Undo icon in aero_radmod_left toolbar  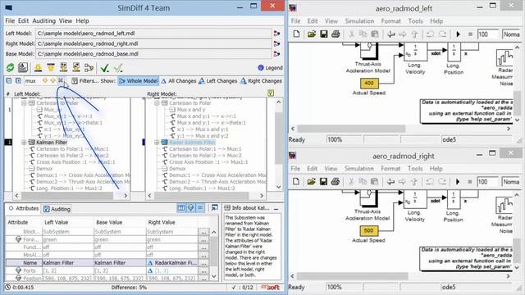(430, 34)
